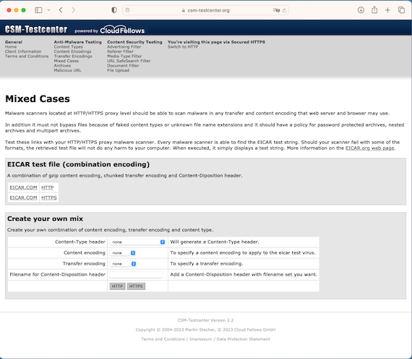Click the Anti-Malware Testing menu heading
This screenshot has height=359, width=412.
coord(78,42)
